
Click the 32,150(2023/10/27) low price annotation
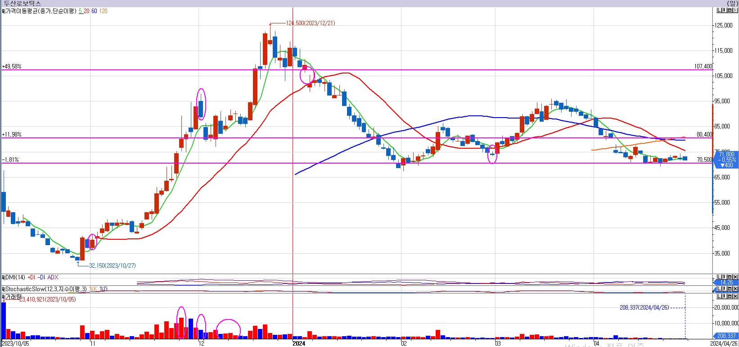[112, 265]
